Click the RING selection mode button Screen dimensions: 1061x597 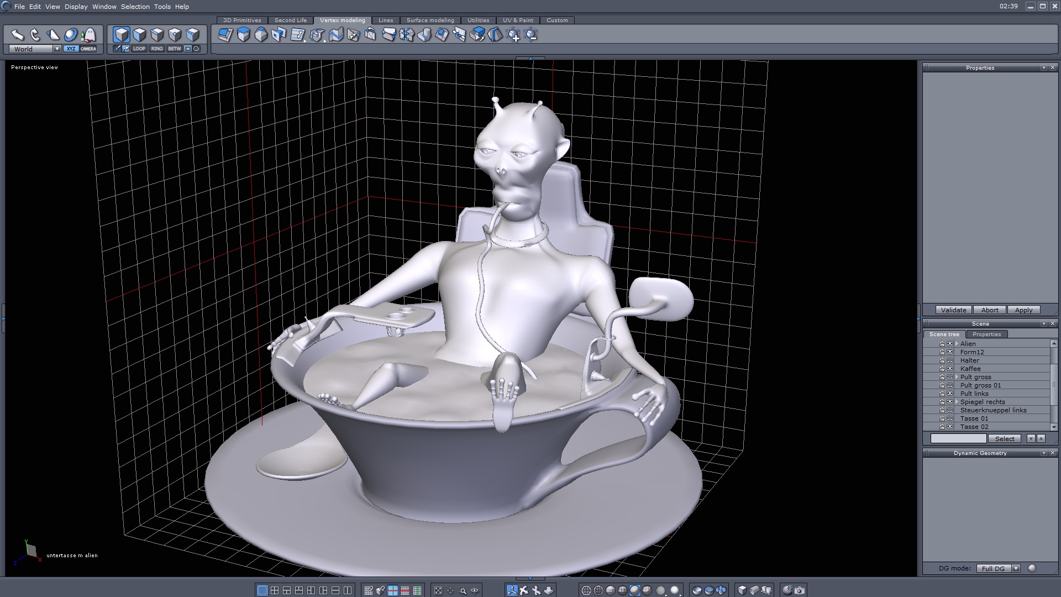click(157, 49)
